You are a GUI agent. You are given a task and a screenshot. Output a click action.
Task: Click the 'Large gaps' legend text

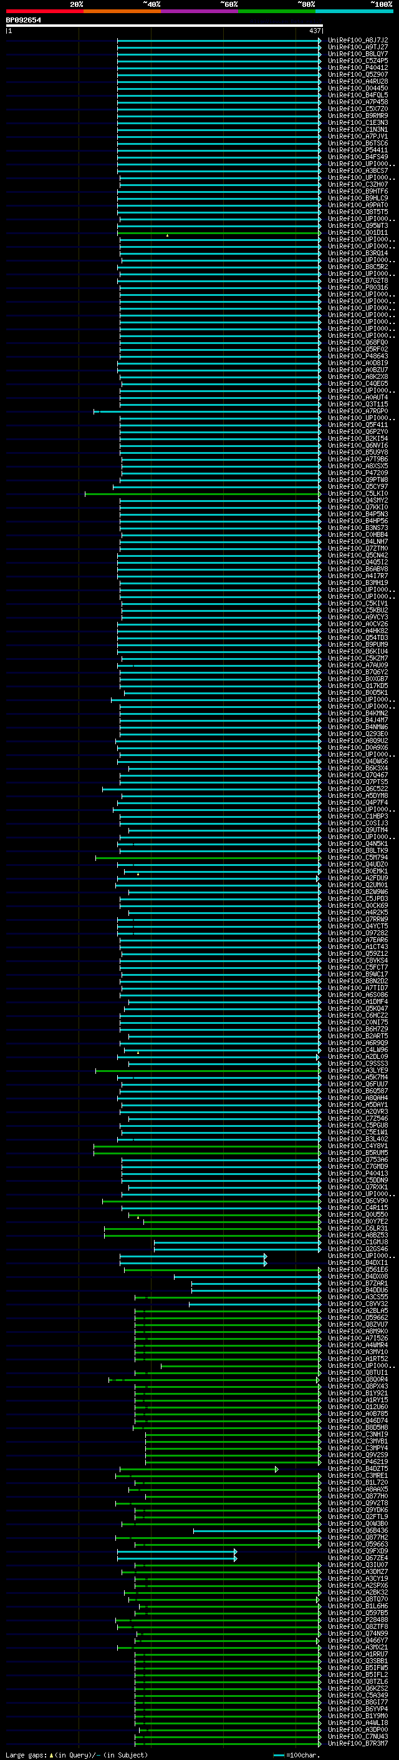tap(27, 1755)
